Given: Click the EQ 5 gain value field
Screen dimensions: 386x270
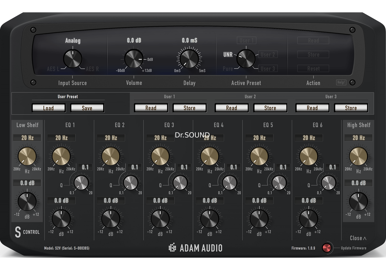Looking at the screenshot, I should tap(259, 201).
